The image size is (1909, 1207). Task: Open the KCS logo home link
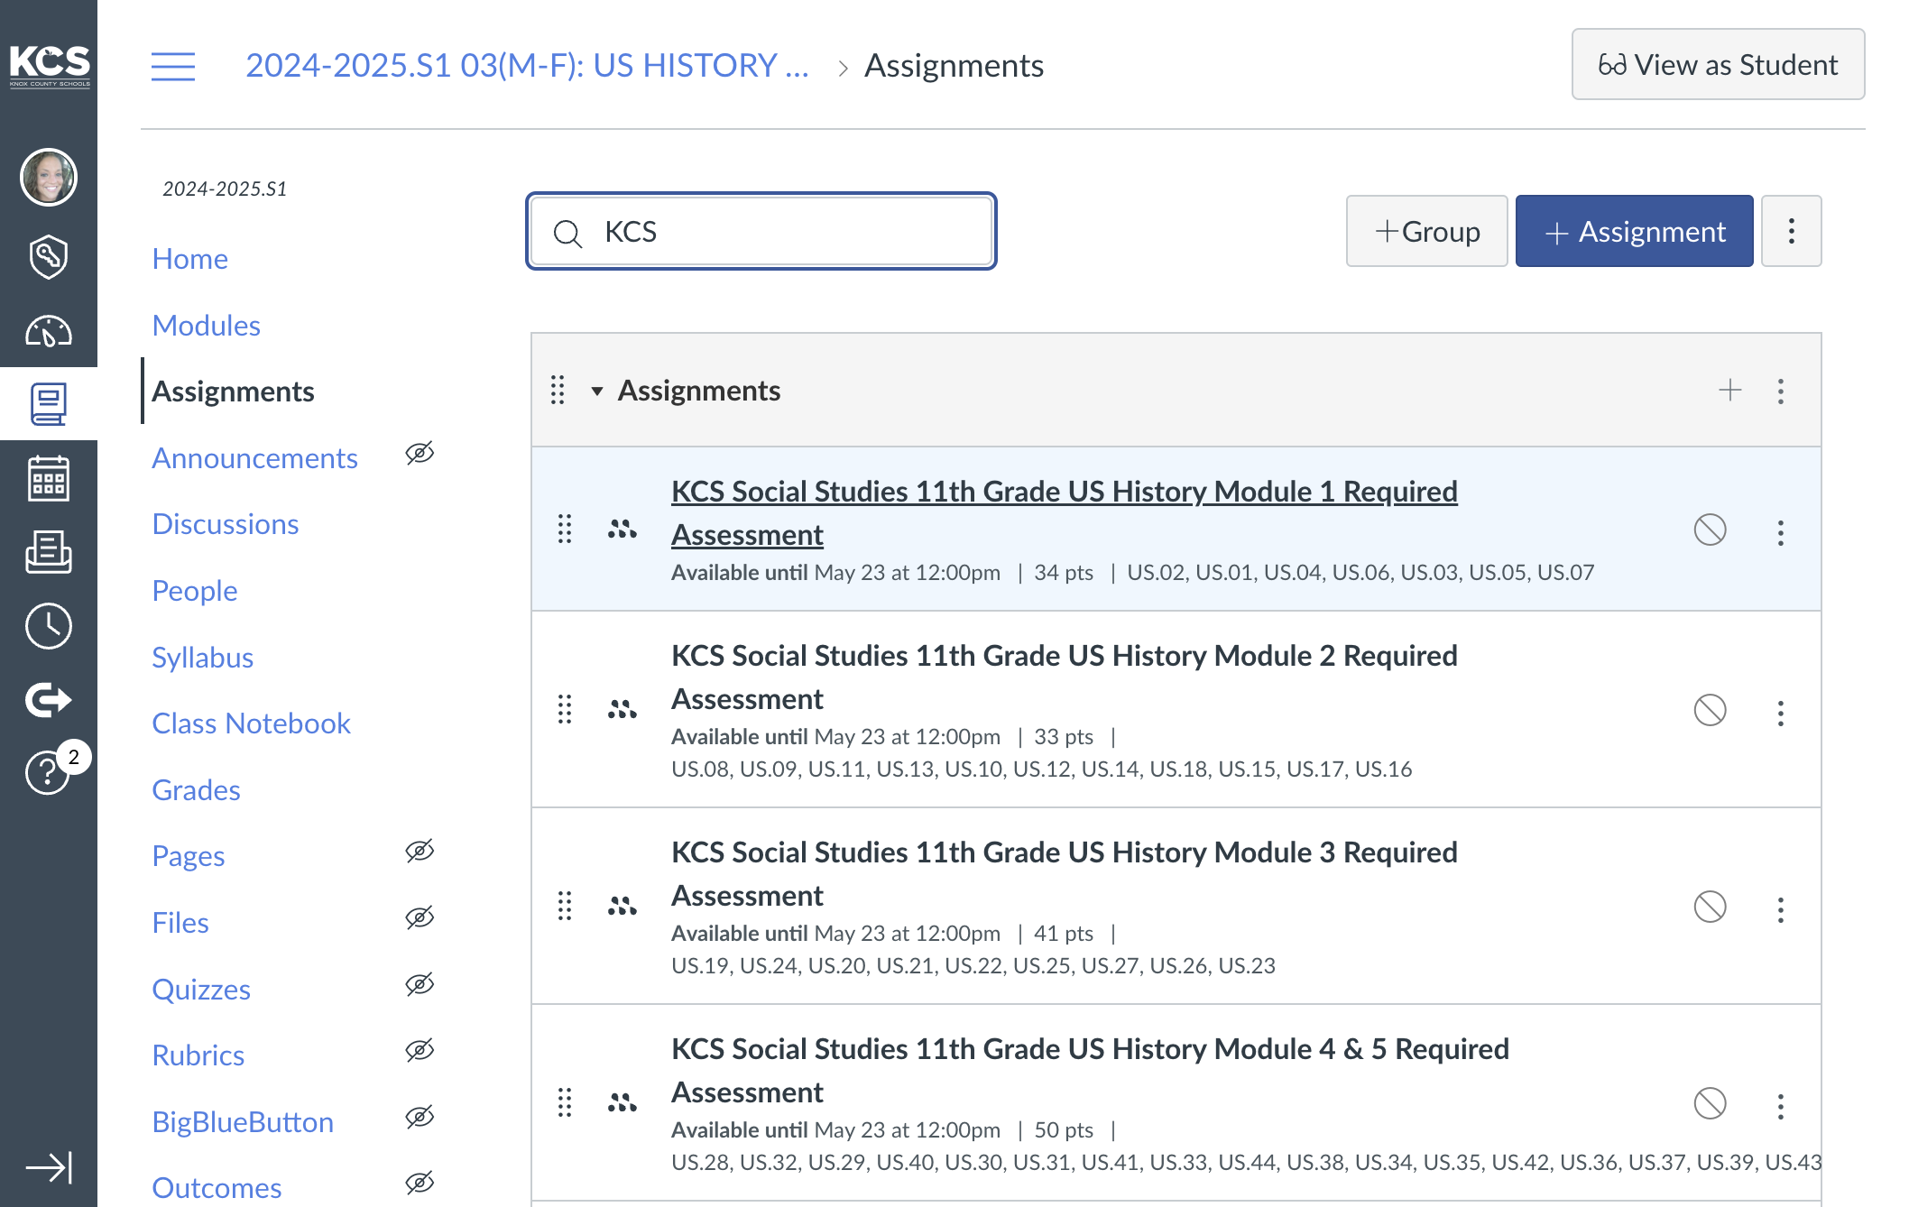tap(49, 65)
